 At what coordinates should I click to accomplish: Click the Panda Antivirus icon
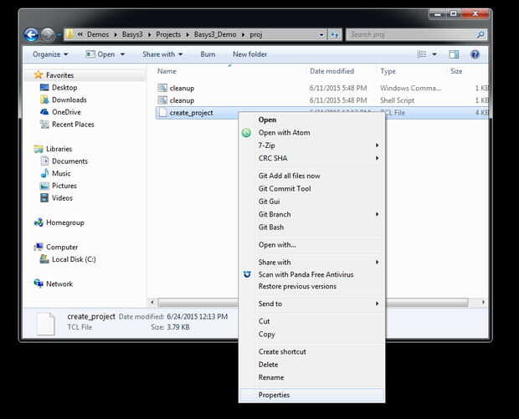tap(247, 274)
